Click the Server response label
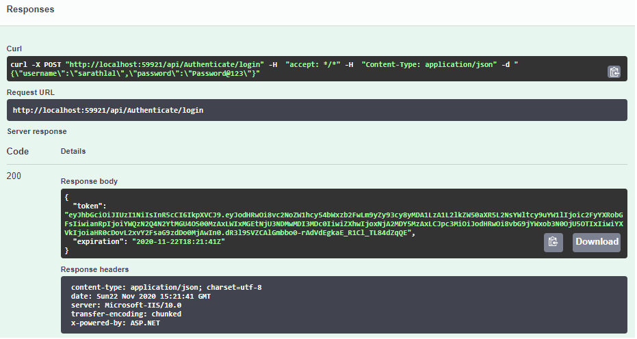The height and width of the screenshot is (339, 637). 37,131
